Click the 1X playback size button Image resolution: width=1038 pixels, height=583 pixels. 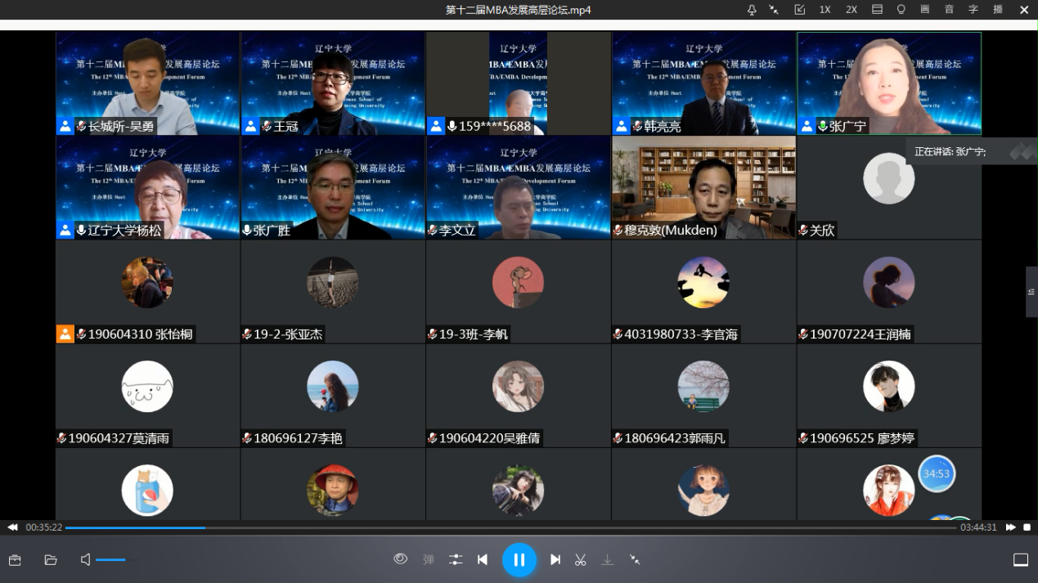point(825,10)
